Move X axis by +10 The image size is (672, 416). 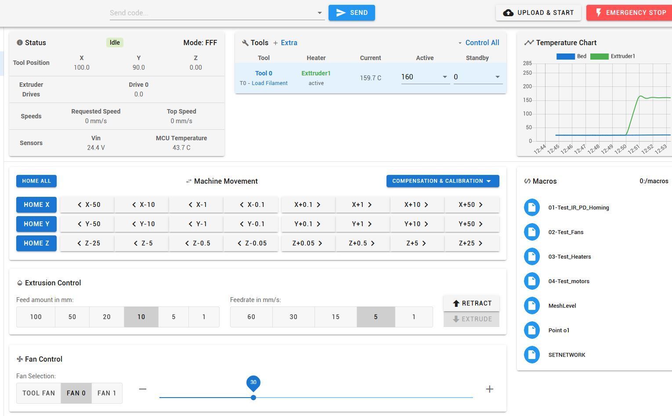(x=418, y=205)
